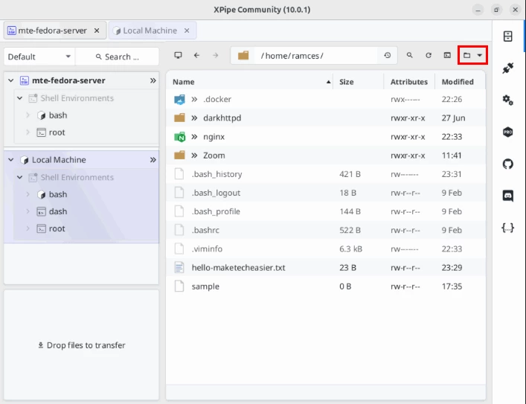Image resolution: width=526 pixels, height=404 pixels.
Task: Collapse the Local Machine tree node
Action: [11, 160]
